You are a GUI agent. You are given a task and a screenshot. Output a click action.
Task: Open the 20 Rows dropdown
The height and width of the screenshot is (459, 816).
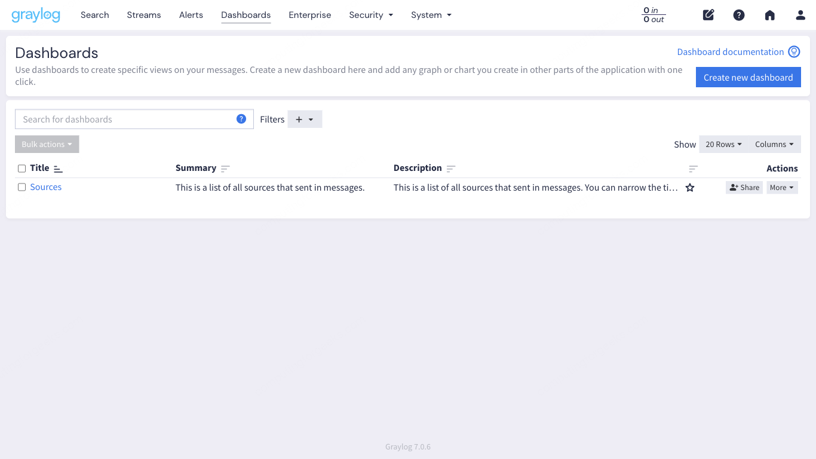(x=723, y=144)
